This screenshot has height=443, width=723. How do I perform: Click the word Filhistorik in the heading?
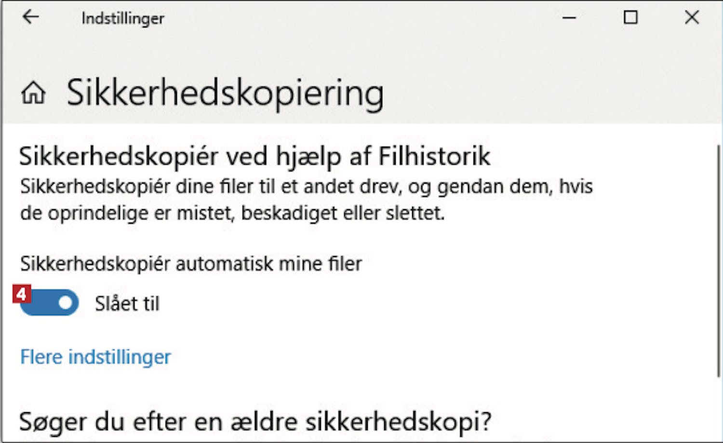tap(434, 156)
